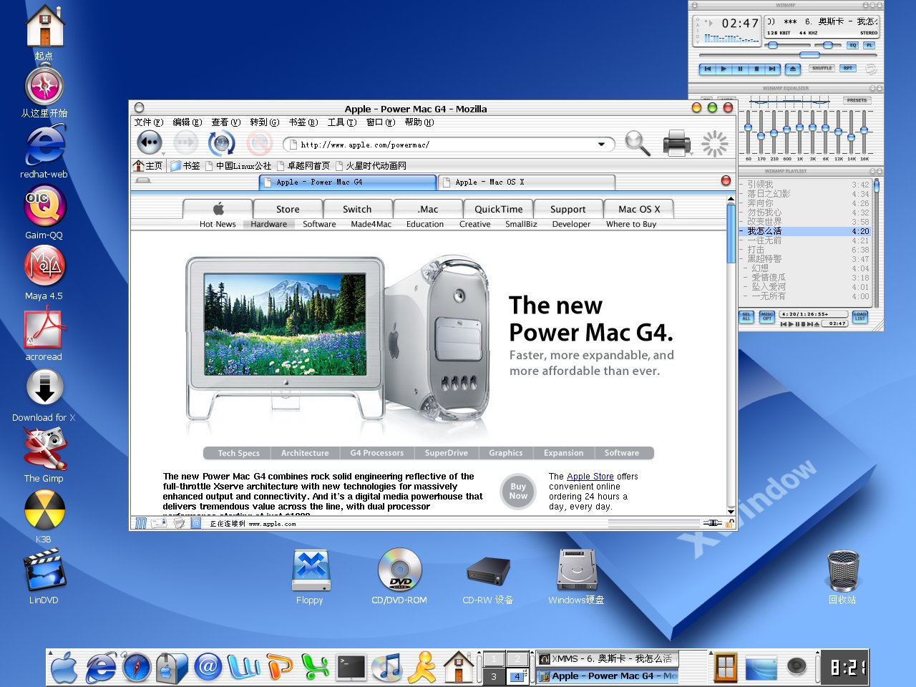Open the redhat-web desktop icon
Viewport: 916px width, 687px height.
pos(45,145)
